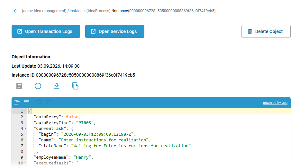Image resolution: width=300 pixels, height=168 pixels.
Task: Click the compact JSON icon in the editor toolbar
Action: click(27, 102)
